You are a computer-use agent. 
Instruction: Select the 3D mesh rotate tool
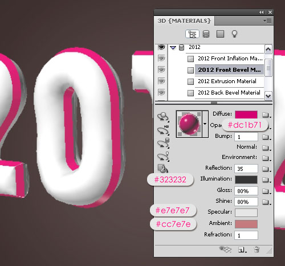tap(163, 144)
